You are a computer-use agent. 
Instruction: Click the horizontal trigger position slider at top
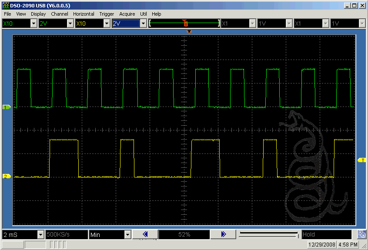pos(184,23)
